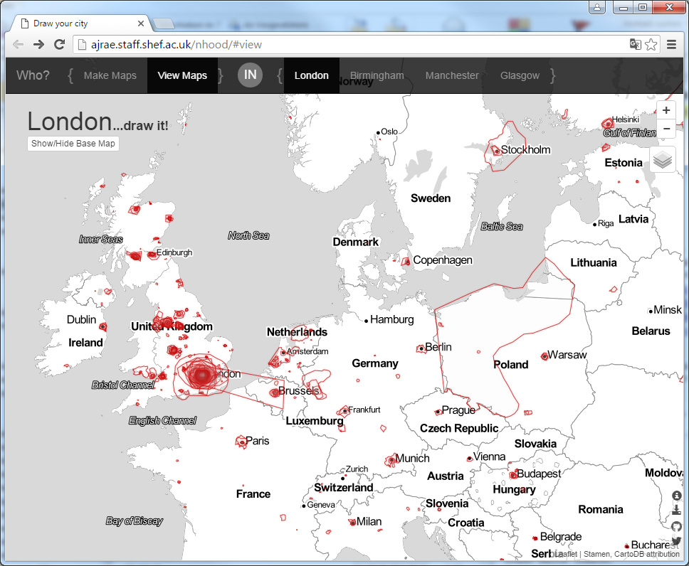Screen dimensions: 689x566
Task: Click the round IN badge
Action: [x=250, y=75]
